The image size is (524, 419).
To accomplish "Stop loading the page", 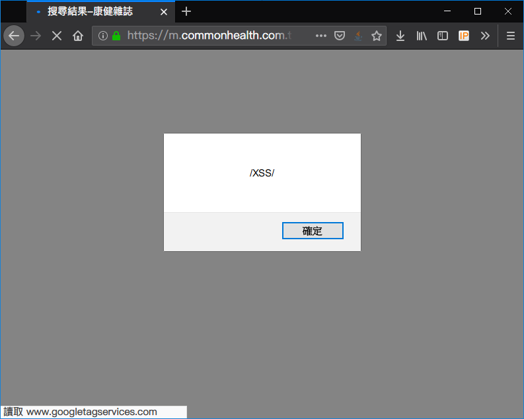I will pos(57,36).
